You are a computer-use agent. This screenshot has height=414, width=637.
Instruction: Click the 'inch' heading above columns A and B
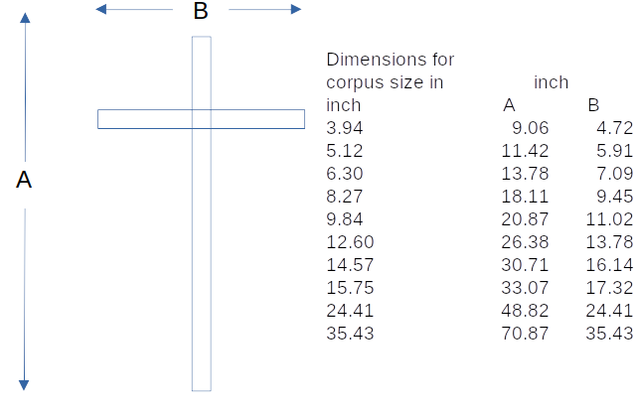[551, 82]
